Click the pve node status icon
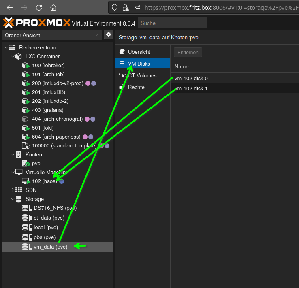 coord(26,164)
